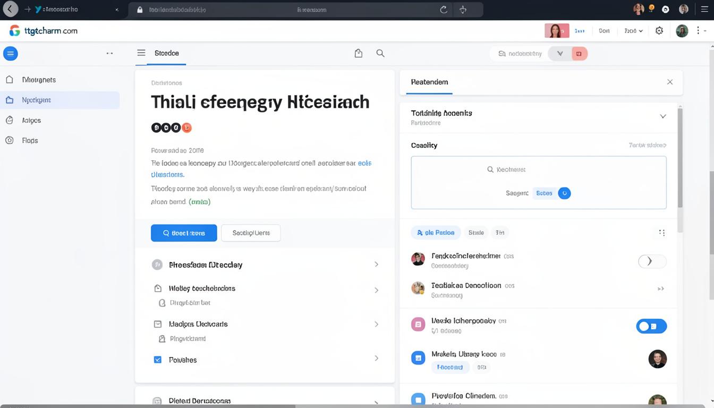Click the blue primary search button
Screen dimensions: 714x408
click(x=184, y=233)
